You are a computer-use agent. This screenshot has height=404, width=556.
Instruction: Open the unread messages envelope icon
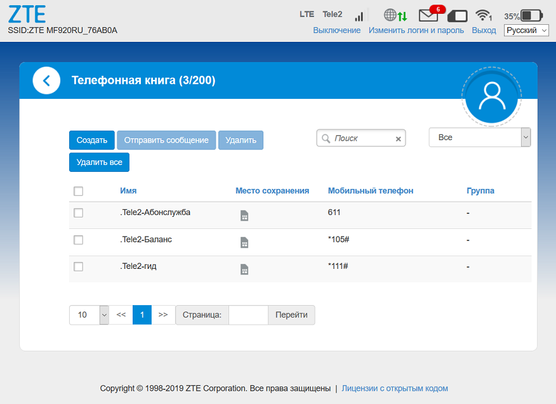tap(429, 15)
